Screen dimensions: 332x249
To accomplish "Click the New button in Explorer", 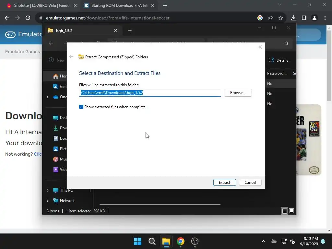I will [x=57, y=60].
